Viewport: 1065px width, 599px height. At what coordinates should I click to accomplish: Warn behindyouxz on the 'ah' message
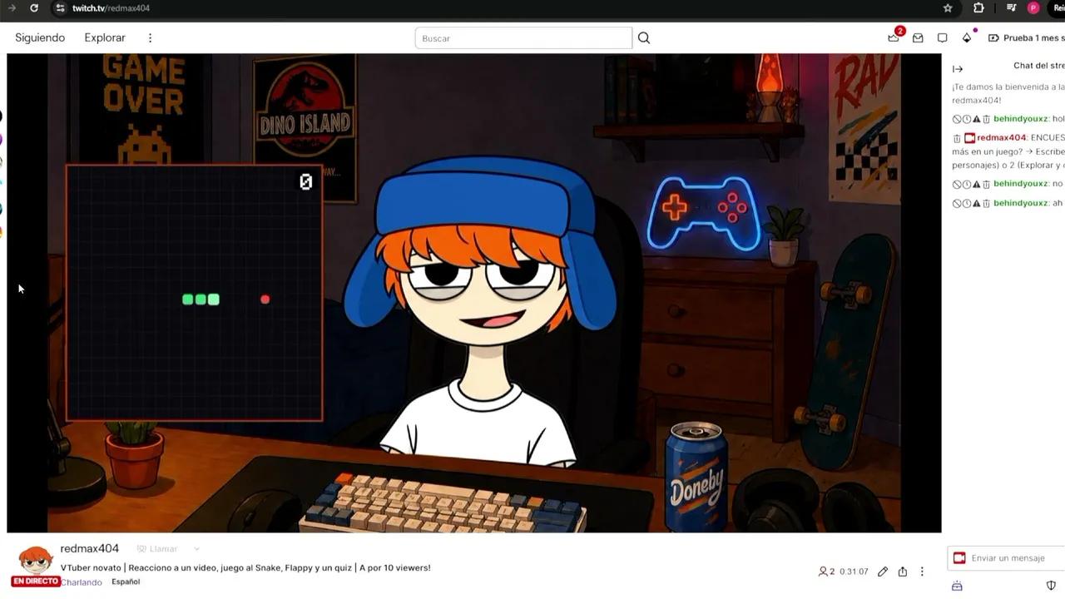click(x=977, y=204)
